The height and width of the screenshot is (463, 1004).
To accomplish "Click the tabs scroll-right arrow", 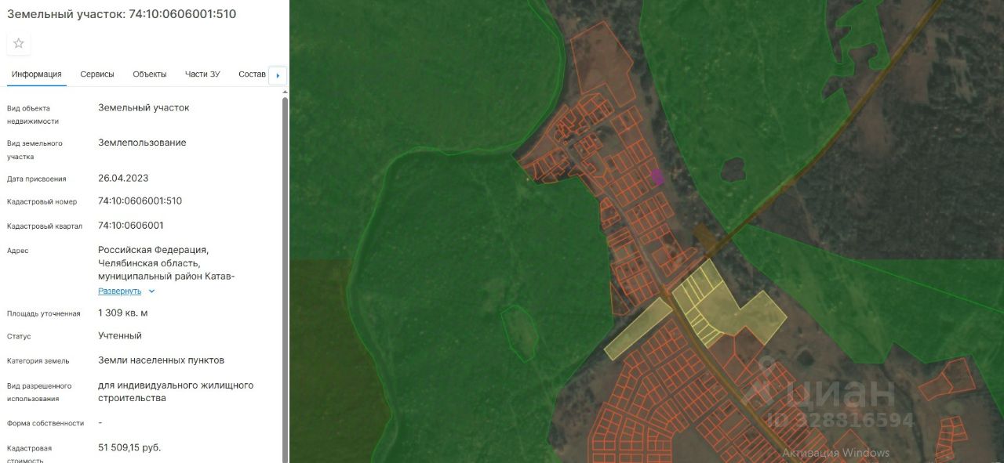I will (x=278, y=76).
